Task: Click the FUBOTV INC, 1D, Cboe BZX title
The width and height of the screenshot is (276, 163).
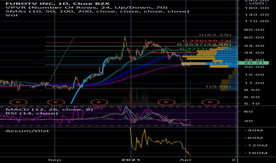Action: point(57,4)
